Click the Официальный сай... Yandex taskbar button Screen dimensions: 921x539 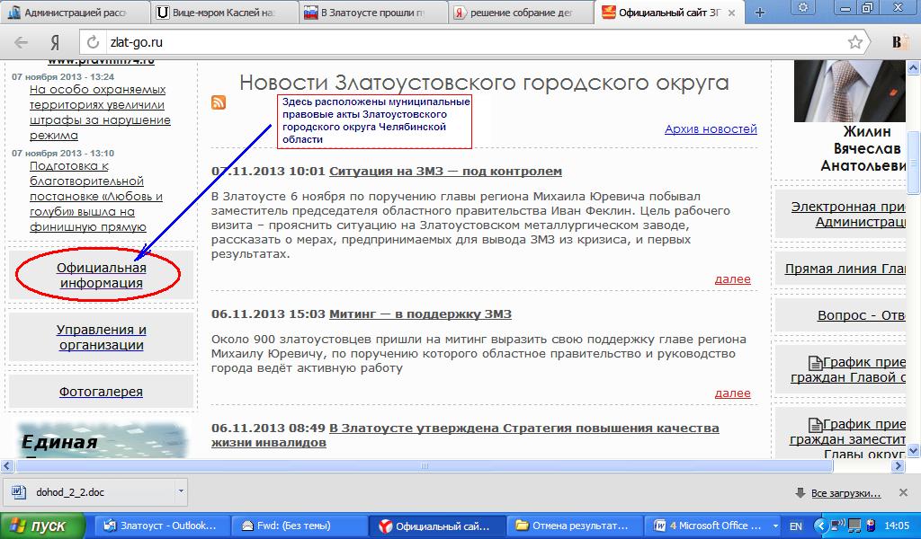point(436,526)
